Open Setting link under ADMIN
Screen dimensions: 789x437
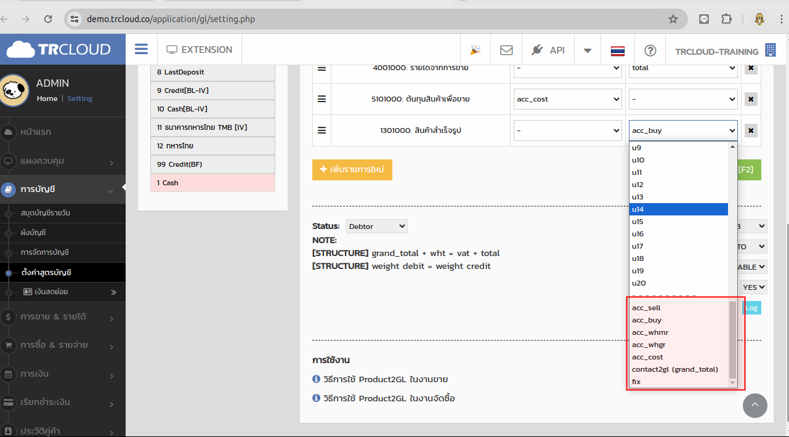[x=80, y=98]
